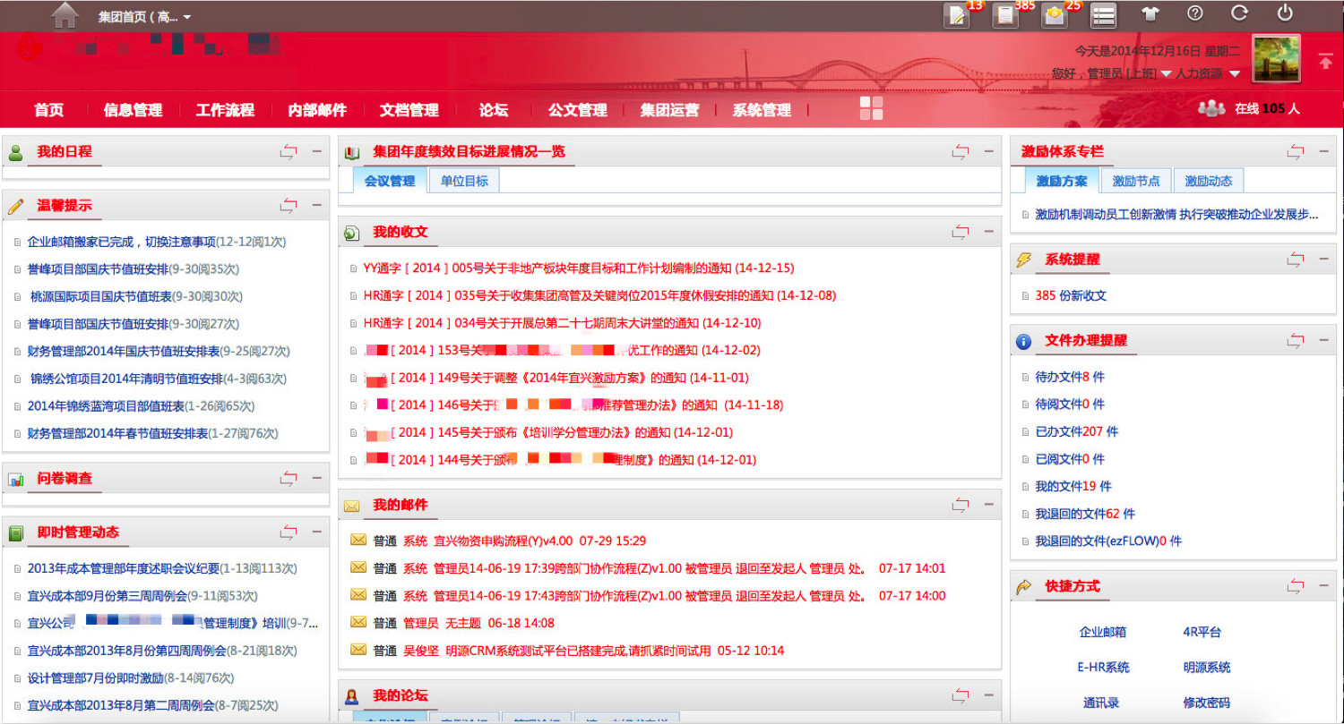
Task: Open the dropdown arrow after 管理员 [上班]
Action: [x=1167, y=73]
